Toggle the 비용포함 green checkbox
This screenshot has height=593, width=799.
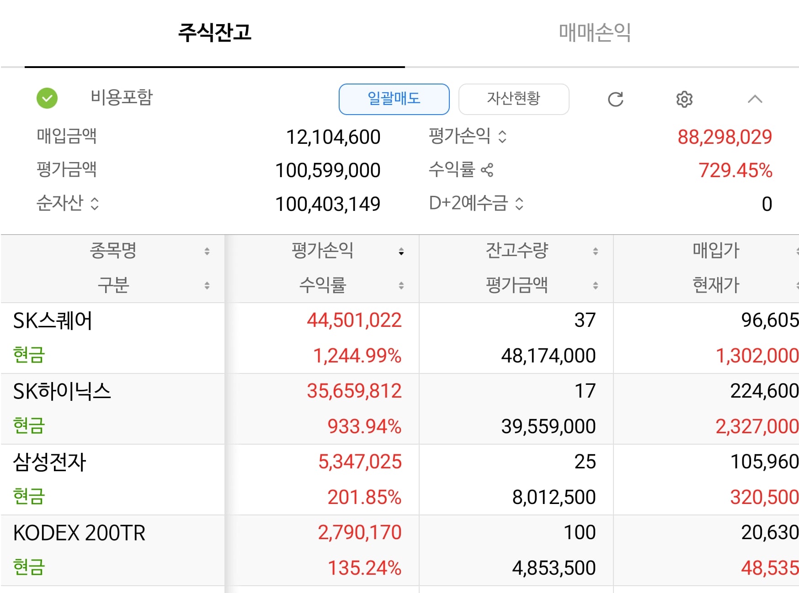[x=47, y=98]
